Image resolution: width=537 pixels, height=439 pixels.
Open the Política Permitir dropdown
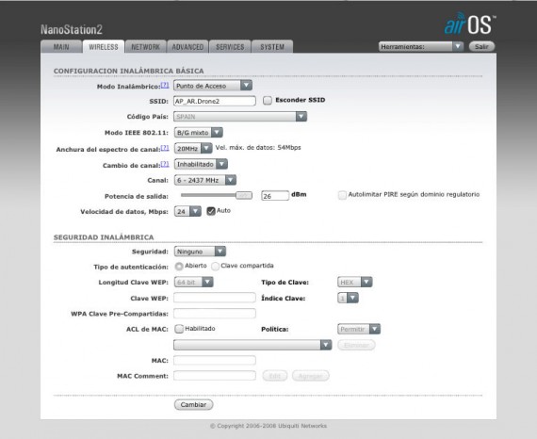(359, 329)
